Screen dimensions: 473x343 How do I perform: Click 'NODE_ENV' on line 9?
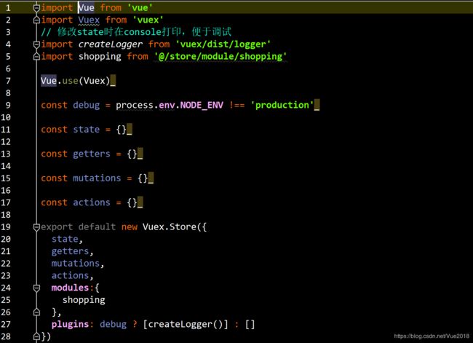tap(202, 105)
